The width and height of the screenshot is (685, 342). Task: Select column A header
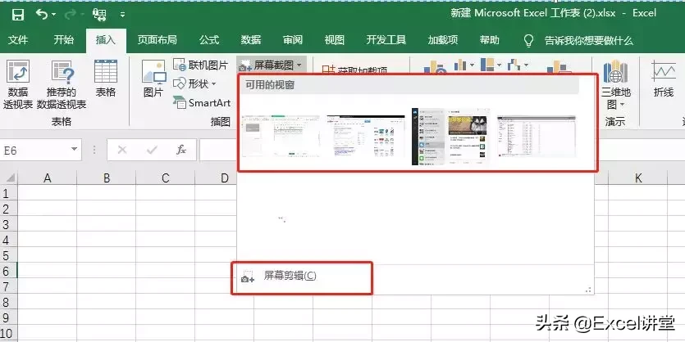coord(48,178)
